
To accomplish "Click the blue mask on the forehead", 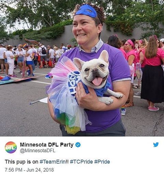I will 86,11.
